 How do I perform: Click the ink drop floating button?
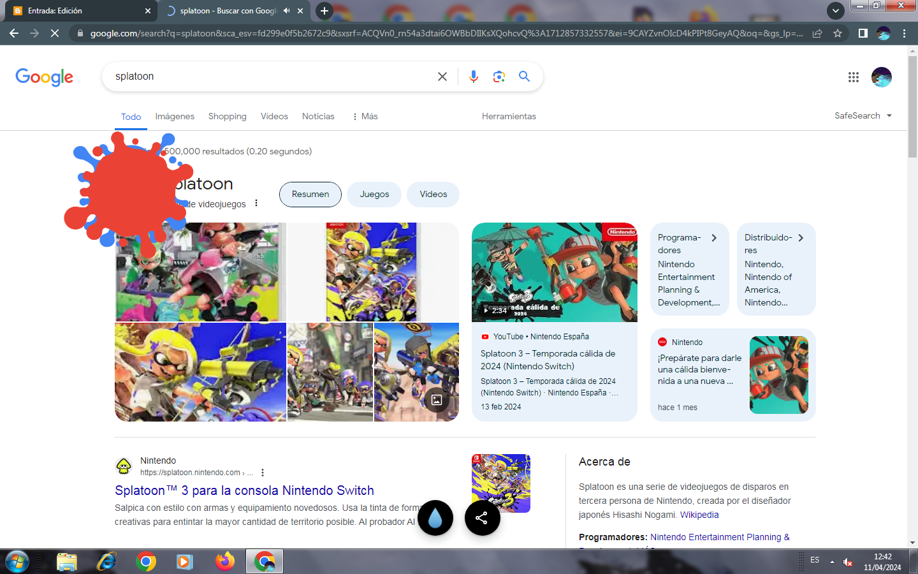pyautogui.click(x=435, y=518)
